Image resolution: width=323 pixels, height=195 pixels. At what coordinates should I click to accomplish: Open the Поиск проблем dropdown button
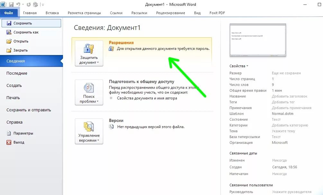pyautogui.click(x=89, y=92)
